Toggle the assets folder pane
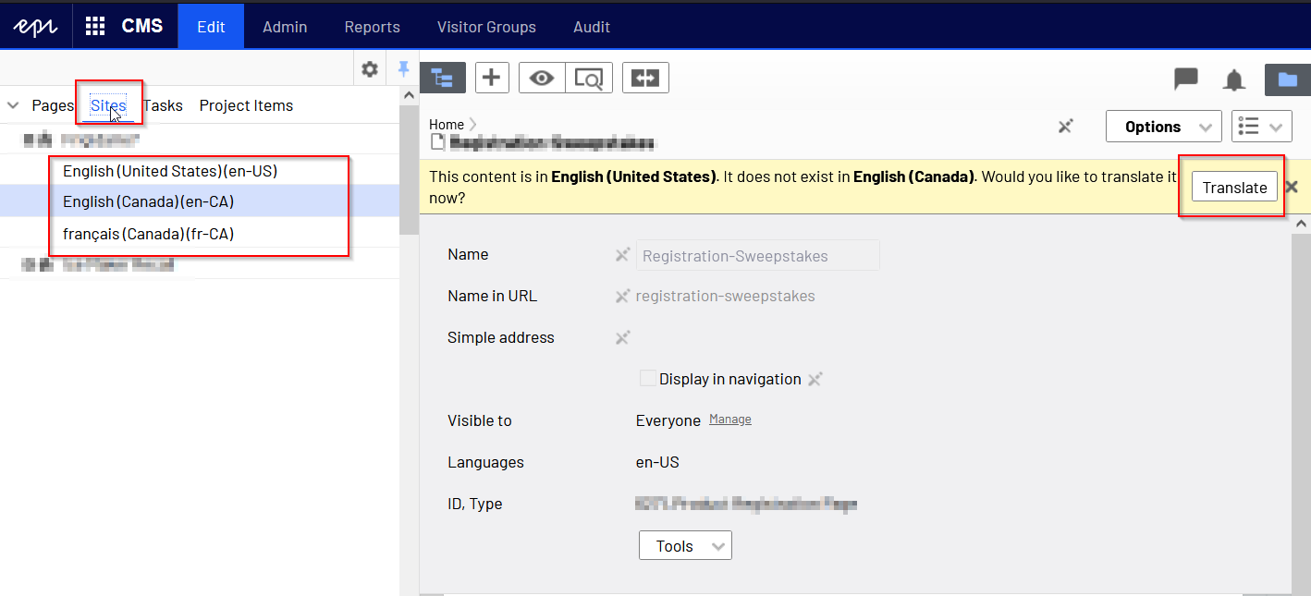The height and width of the screenshot is (596, 1311). click(x=1287, y=79)
